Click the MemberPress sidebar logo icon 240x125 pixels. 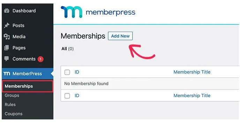click(7, 74)
